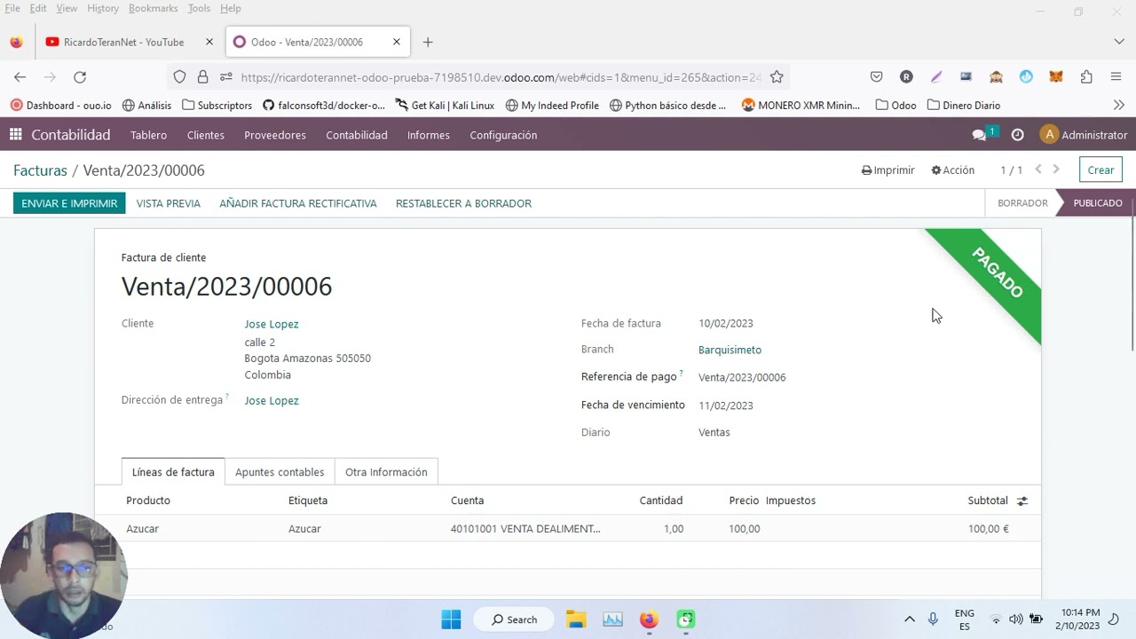Open the Administrator user menu
Image resolution: width=1136 pixels, height=639 pixels.
(1084, 135)
